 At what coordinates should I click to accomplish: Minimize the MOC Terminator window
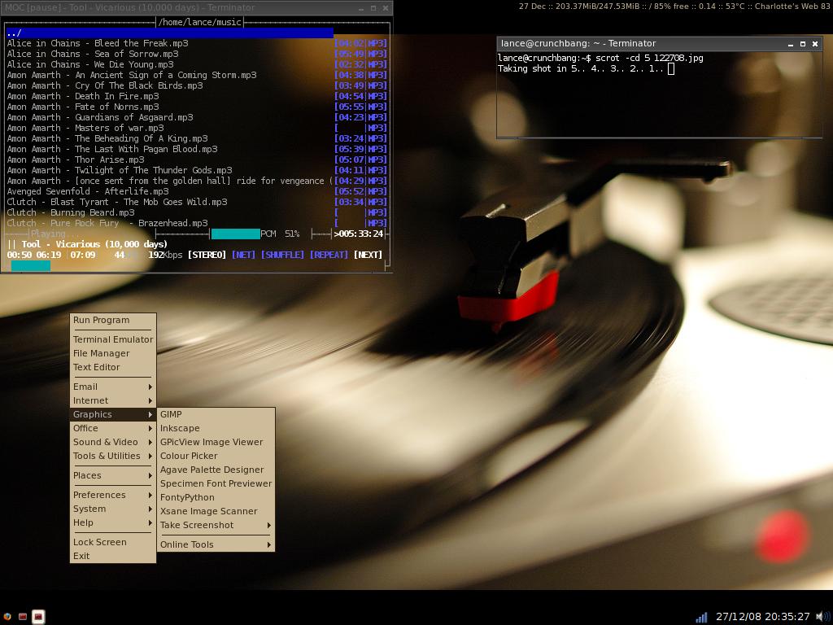360,8
